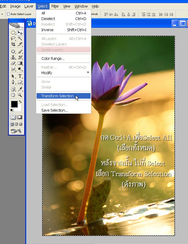Viewport: 188px width, 244px height.
Task: Set the white background color swatch
Action: tap(19, 109)
